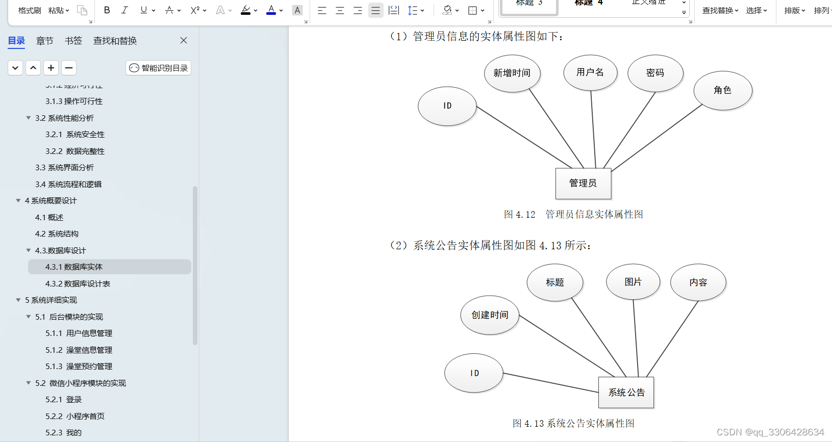Viewport: 832px width, 442px height.
Task: Expand all outline levels down arrow
Action: tap(15, 68)
